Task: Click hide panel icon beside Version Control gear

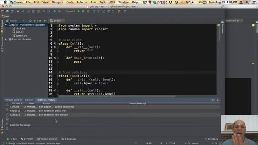Action: tap(218, 100)
